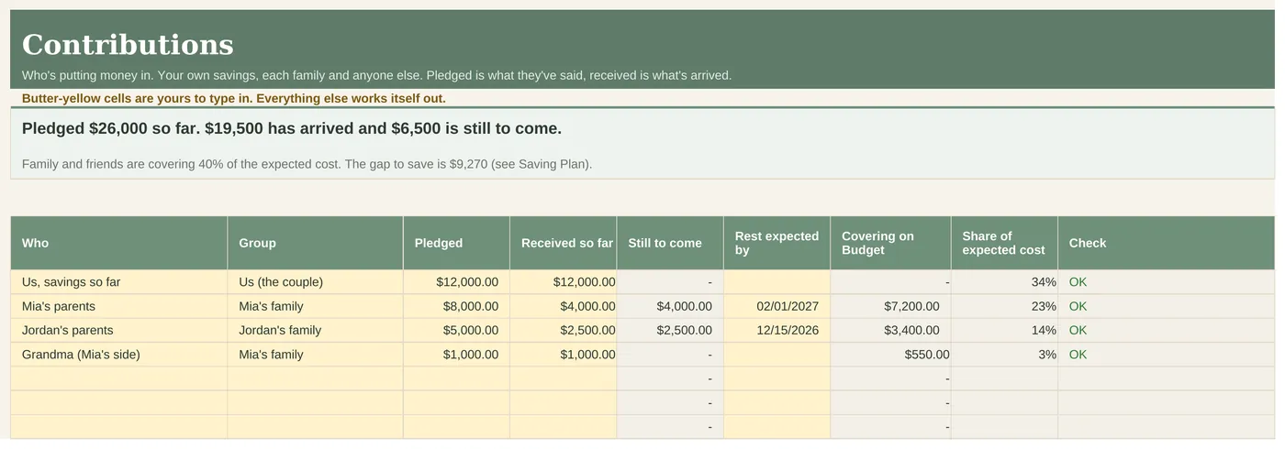Viewport: 1285px width, 449px height.
Task: Select the 14% share cell
Action: 1005,330
